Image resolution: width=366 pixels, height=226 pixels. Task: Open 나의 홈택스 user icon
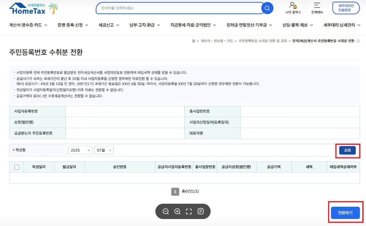[293, 6]
